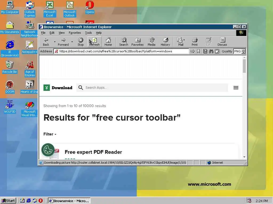This screenshot has width=273, height=204.
Task: Select Opera desktop icon
Action: (90, 7)
